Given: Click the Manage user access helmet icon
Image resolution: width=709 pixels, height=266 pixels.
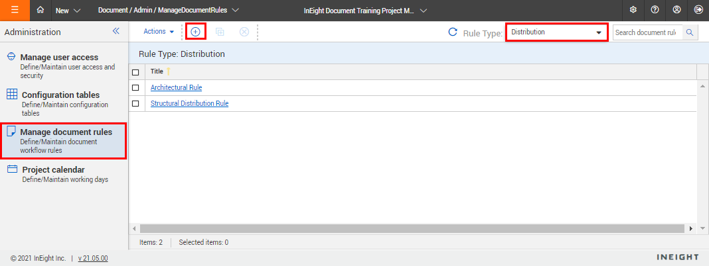Looking at the screenshot, I should 12,57.
